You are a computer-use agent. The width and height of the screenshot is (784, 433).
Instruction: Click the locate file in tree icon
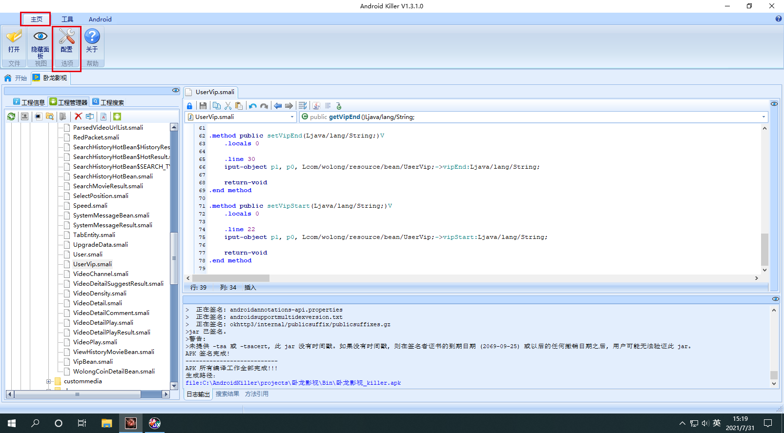pos(24,117)
